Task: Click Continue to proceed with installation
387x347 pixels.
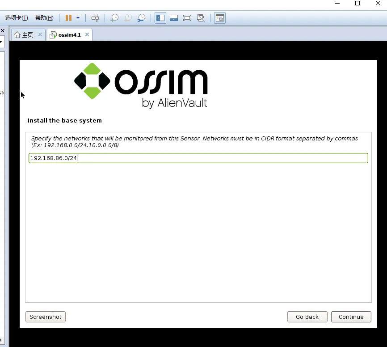Action: click(x=351, y=317)
